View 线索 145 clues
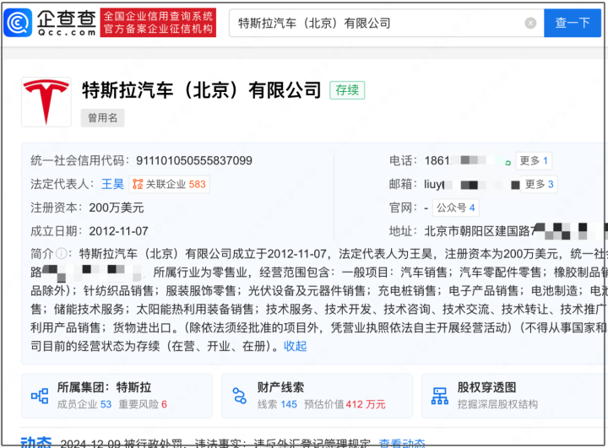Screen dimensions: 608x448 [x=277, y=405]
